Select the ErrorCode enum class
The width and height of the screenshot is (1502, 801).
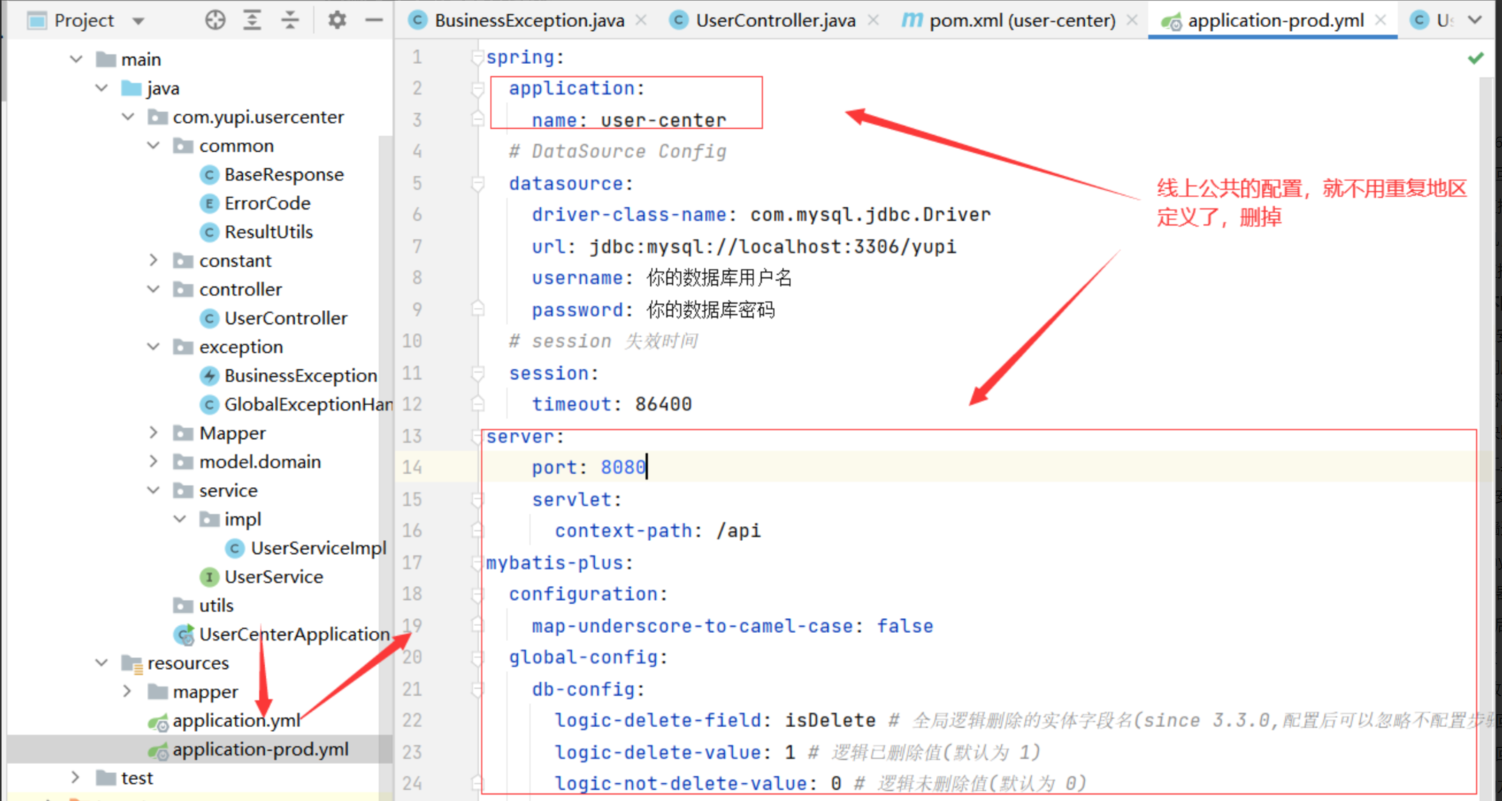pos(267,203)
